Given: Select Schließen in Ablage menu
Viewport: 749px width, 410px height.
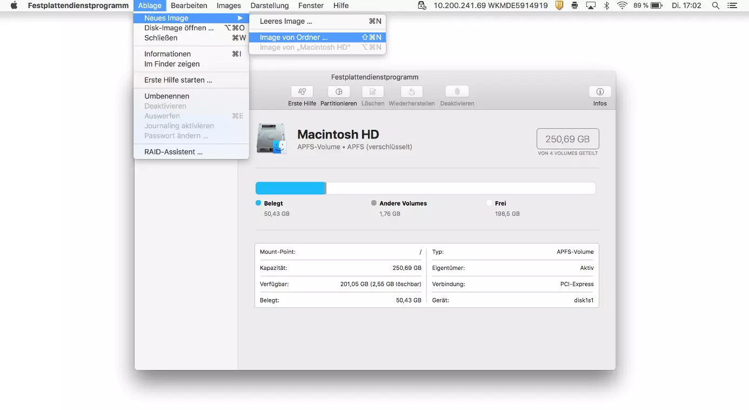Looking at the screenshot, I should 191,38.
